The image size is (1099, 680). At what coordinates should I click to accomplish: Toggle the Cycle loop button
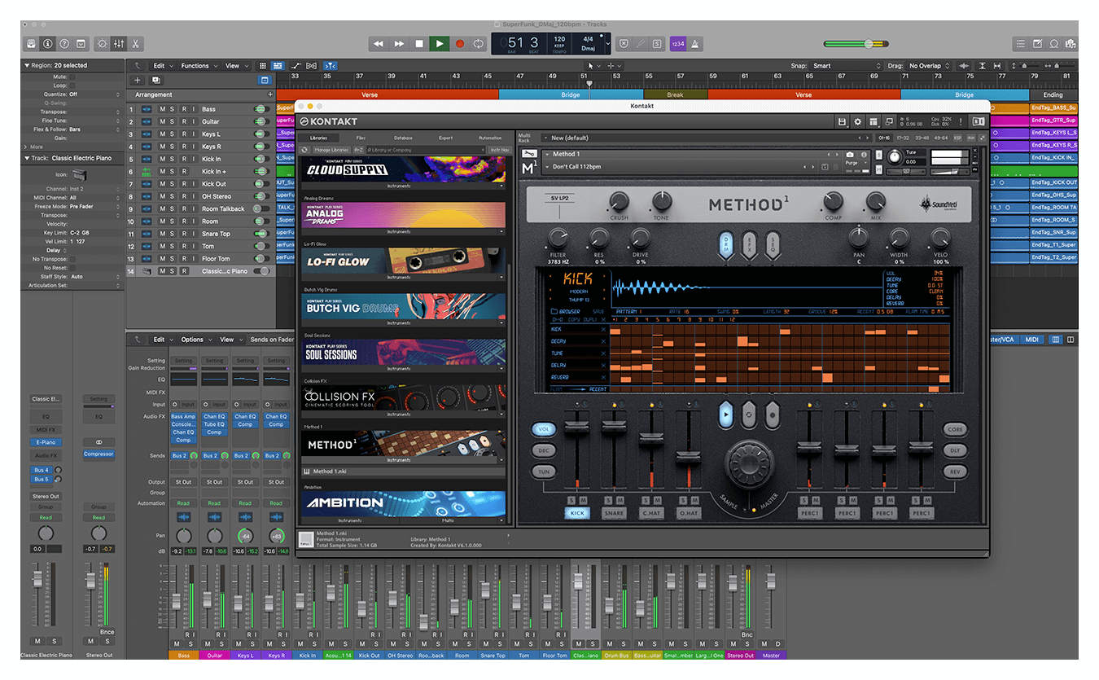[479, 43]
